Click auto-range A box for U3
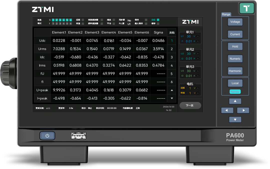 pyautogui.click(x=198, y=71)
